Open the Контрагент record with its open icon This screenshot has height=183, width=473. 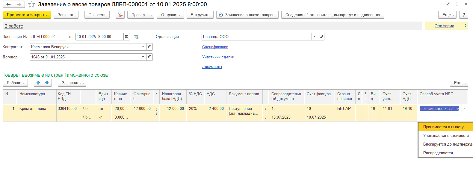(149, 47)
